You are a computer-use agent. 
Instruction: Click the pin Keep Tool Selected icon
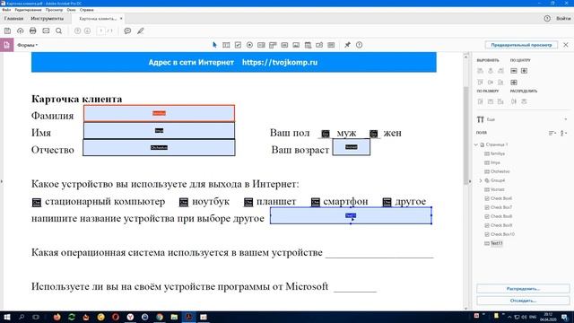[347, 45]
